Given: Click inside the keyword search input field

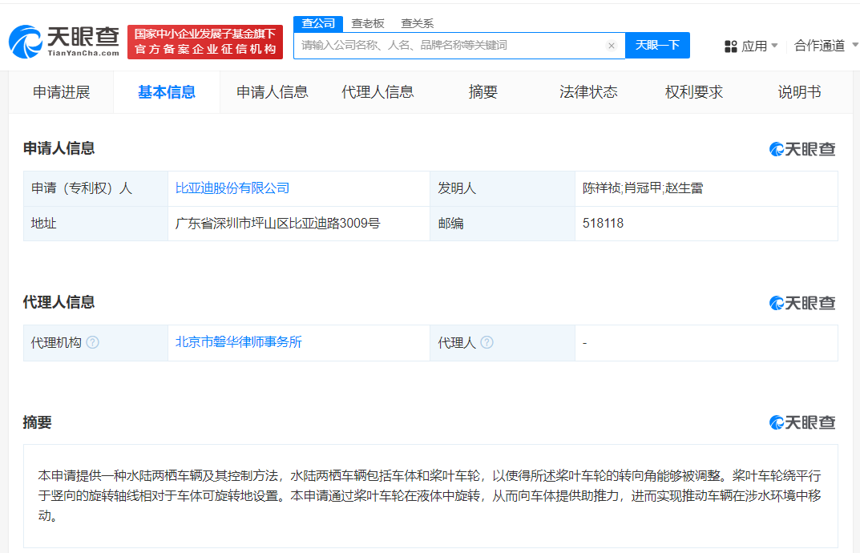Looking at the screenshot, I should (449, 46).
